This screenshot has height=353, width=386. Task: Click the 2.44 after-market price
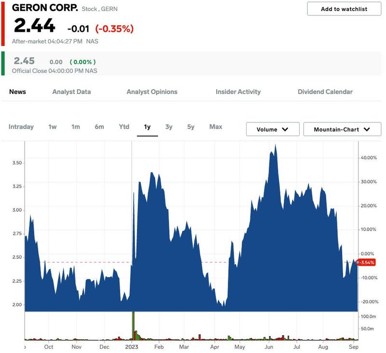tap(34, 26)
